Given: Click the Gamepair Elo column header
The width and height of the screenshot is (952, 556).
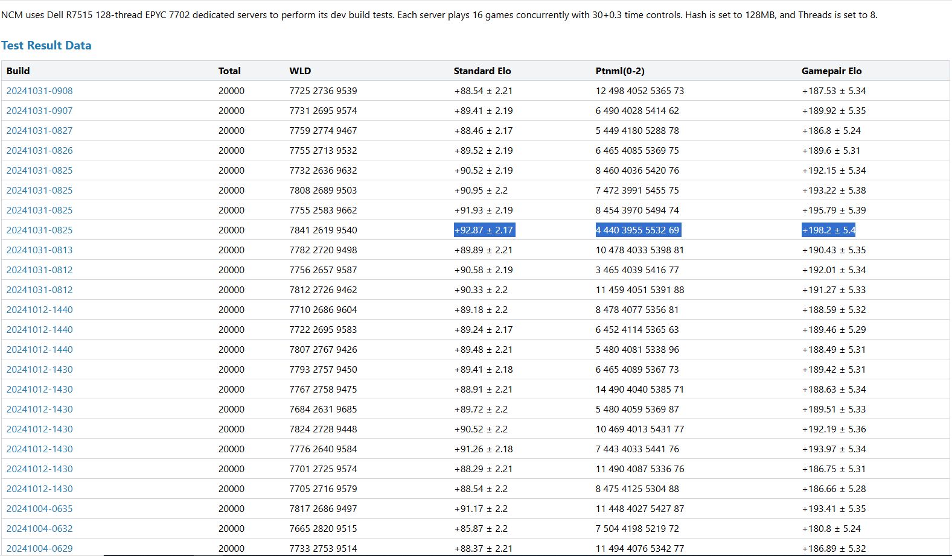Looking at the screenshot, I should tap(831, 71).
